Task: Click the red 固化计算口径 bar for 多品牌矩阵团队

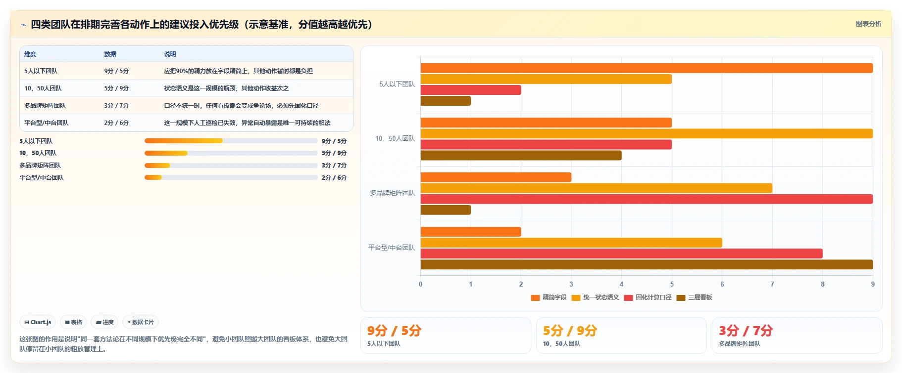Action: (x=647, y=199)
